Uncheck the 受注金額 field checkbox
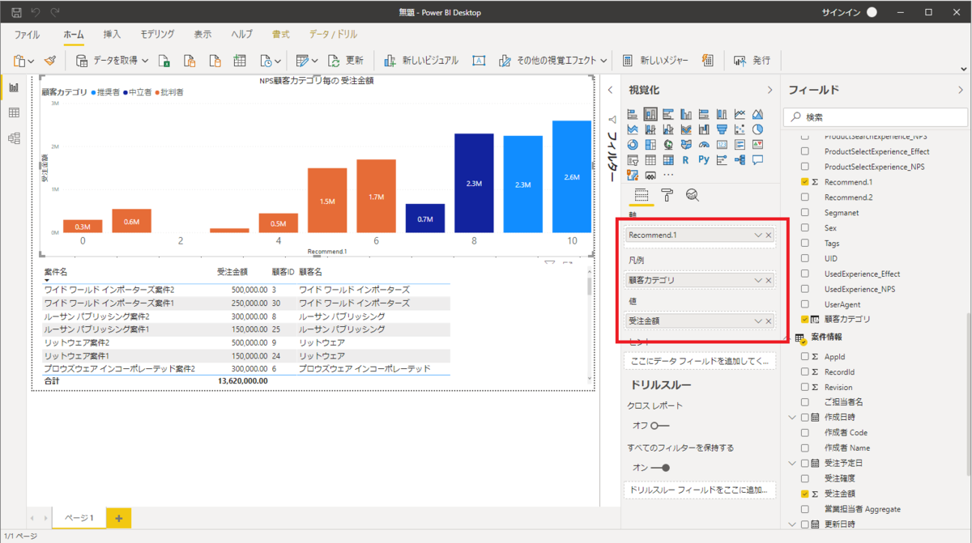The image size is (972, 543). (804, 494)
